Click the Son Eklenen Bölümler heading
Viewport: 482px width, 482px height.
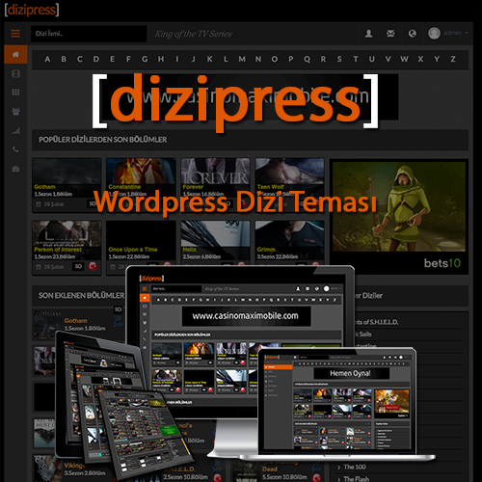[81, 295]
